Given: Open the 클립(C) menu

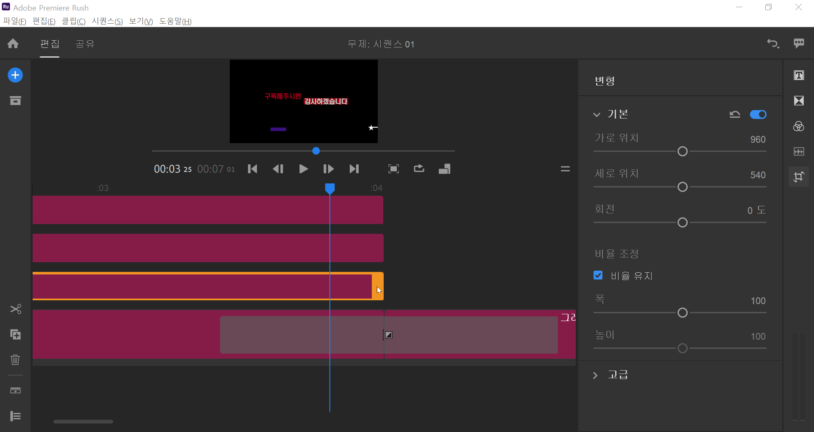Looking at the screenshot, I should (74, 21).
